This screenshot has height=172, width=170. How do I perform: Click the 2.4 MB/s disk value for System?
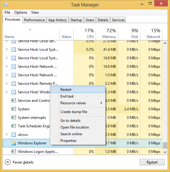click(131, 109)
